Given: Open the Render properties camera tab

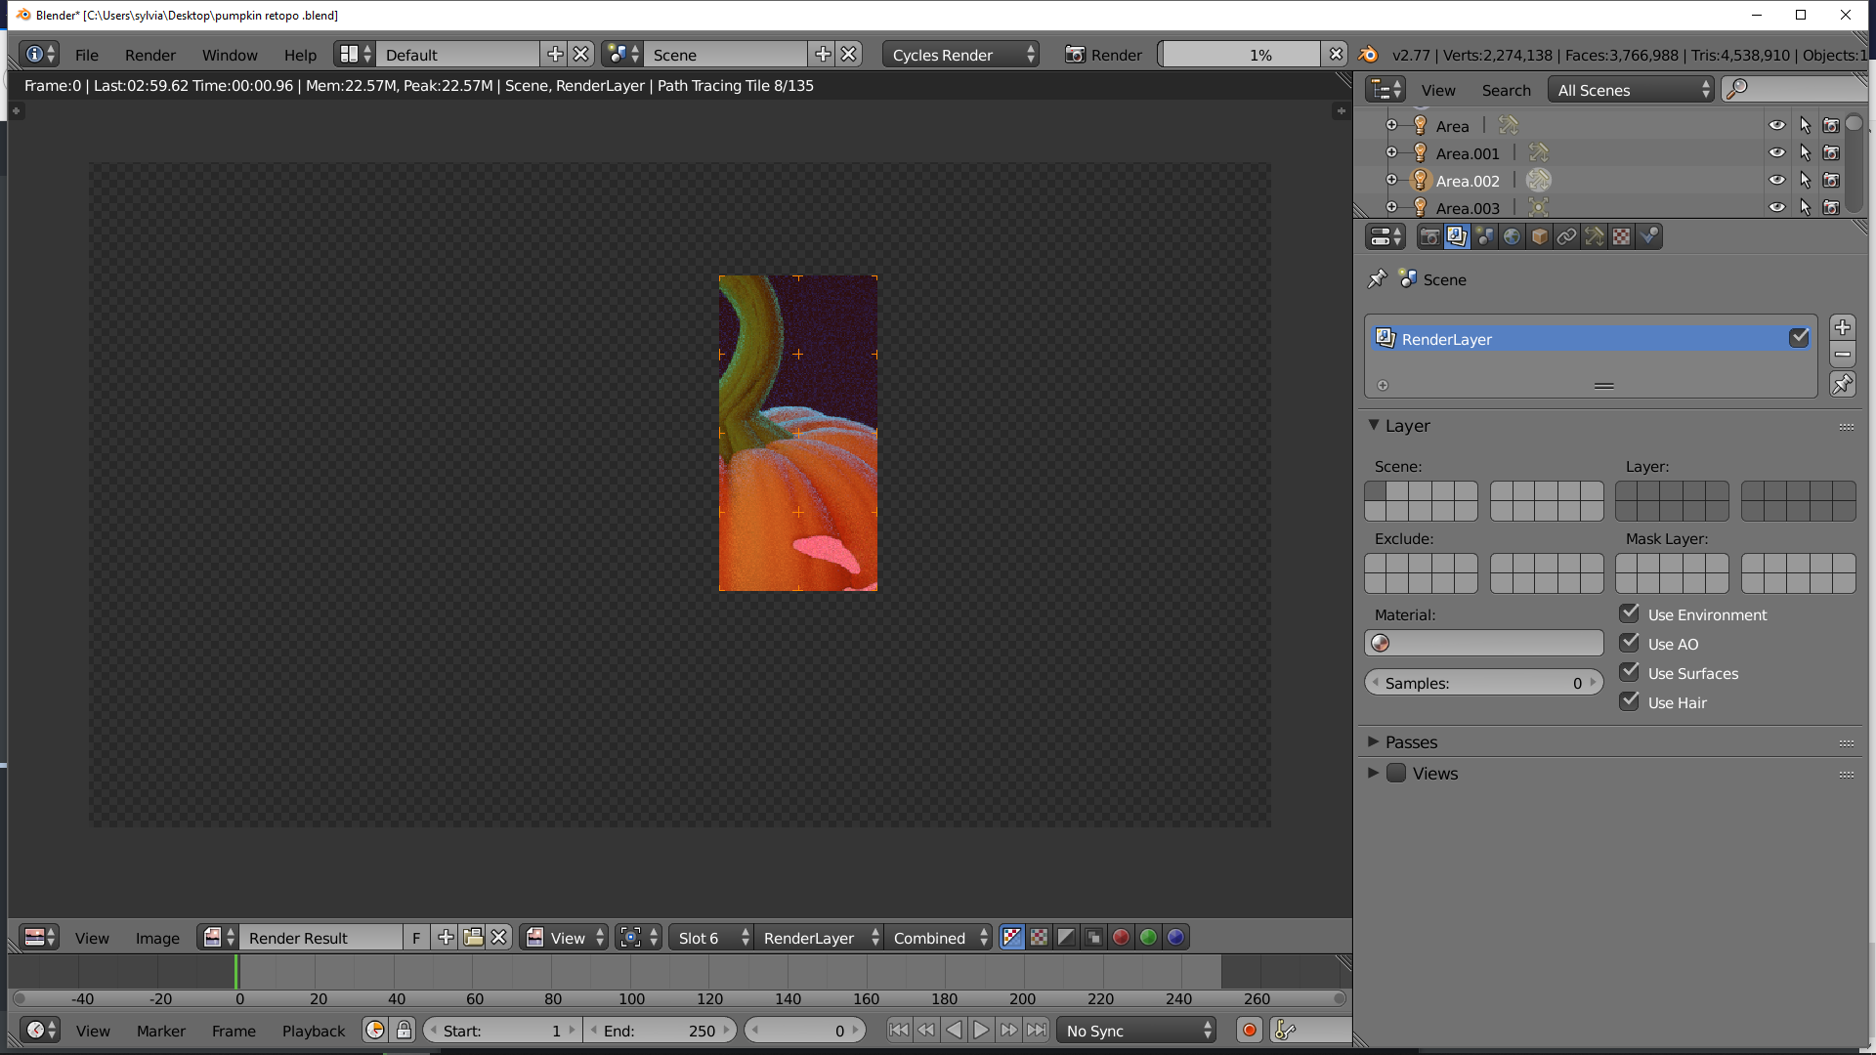Looking at the screenshot, I should point(1429,237).
